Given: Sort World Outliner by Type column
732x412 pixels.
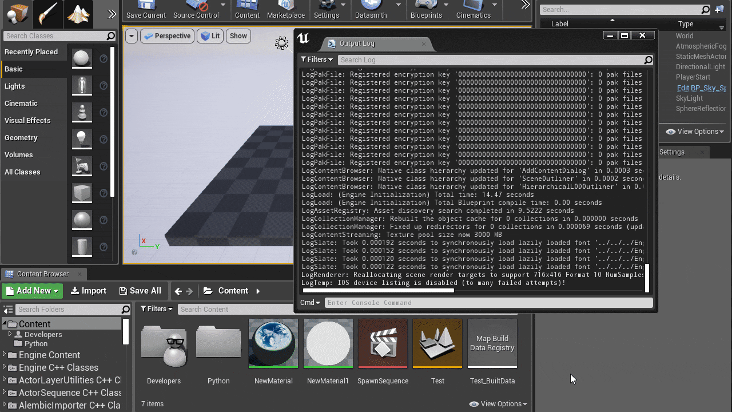Looking at the screenshot, I should point(685,24).
